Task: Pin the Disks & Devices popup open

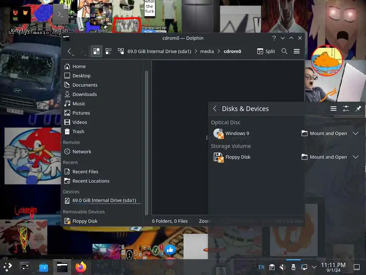Action: coord(358,109)
